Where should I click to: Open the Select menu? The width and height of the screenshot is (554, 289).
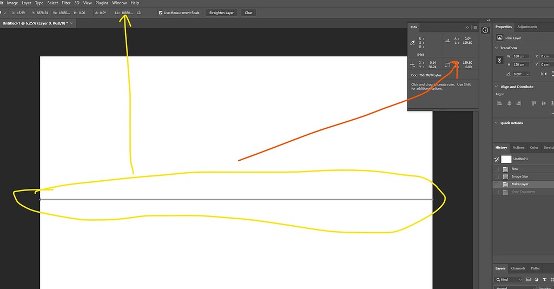click(x=52, y=3)
